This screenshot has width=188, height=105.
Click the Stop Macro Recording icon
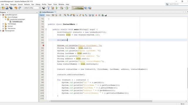click(99, 15)
